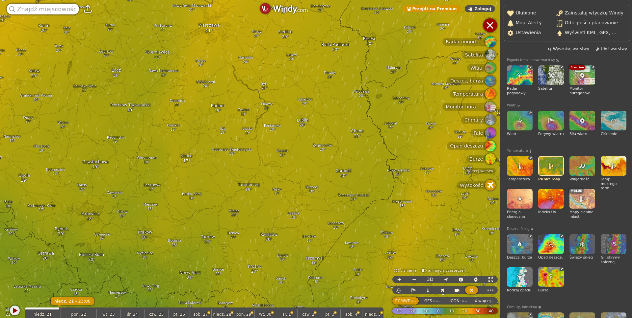Toggle the ciśnienie pressure switch
This screenshot has height=318, width=632.
tap(397, 271)
